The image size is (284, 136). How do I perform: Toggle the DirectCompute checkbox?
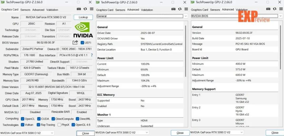[x=53, y=119]
